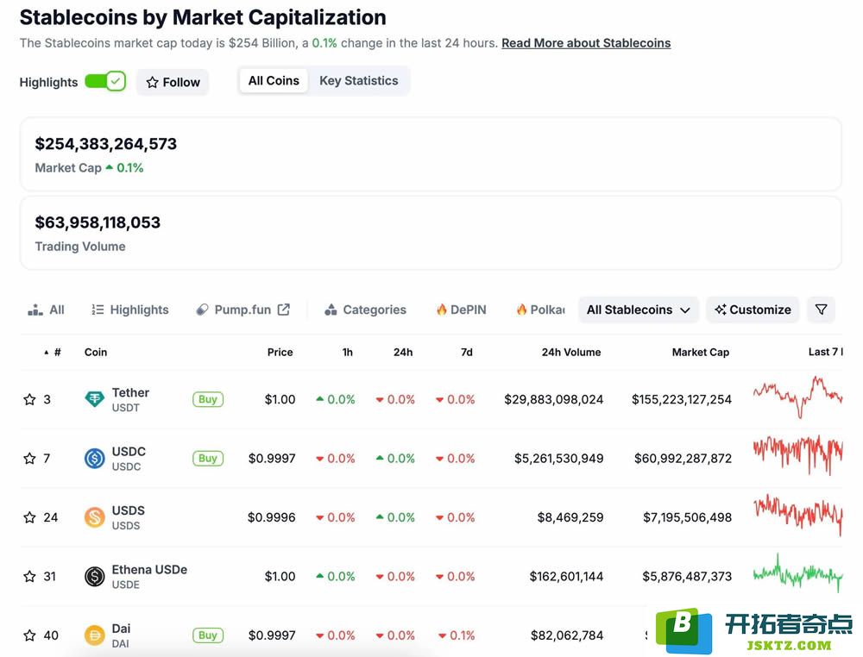This screenshot has width=863, height=657.
Task: Click the USDS coin logo
Action: pyautogui.click(x=95, y=517)
